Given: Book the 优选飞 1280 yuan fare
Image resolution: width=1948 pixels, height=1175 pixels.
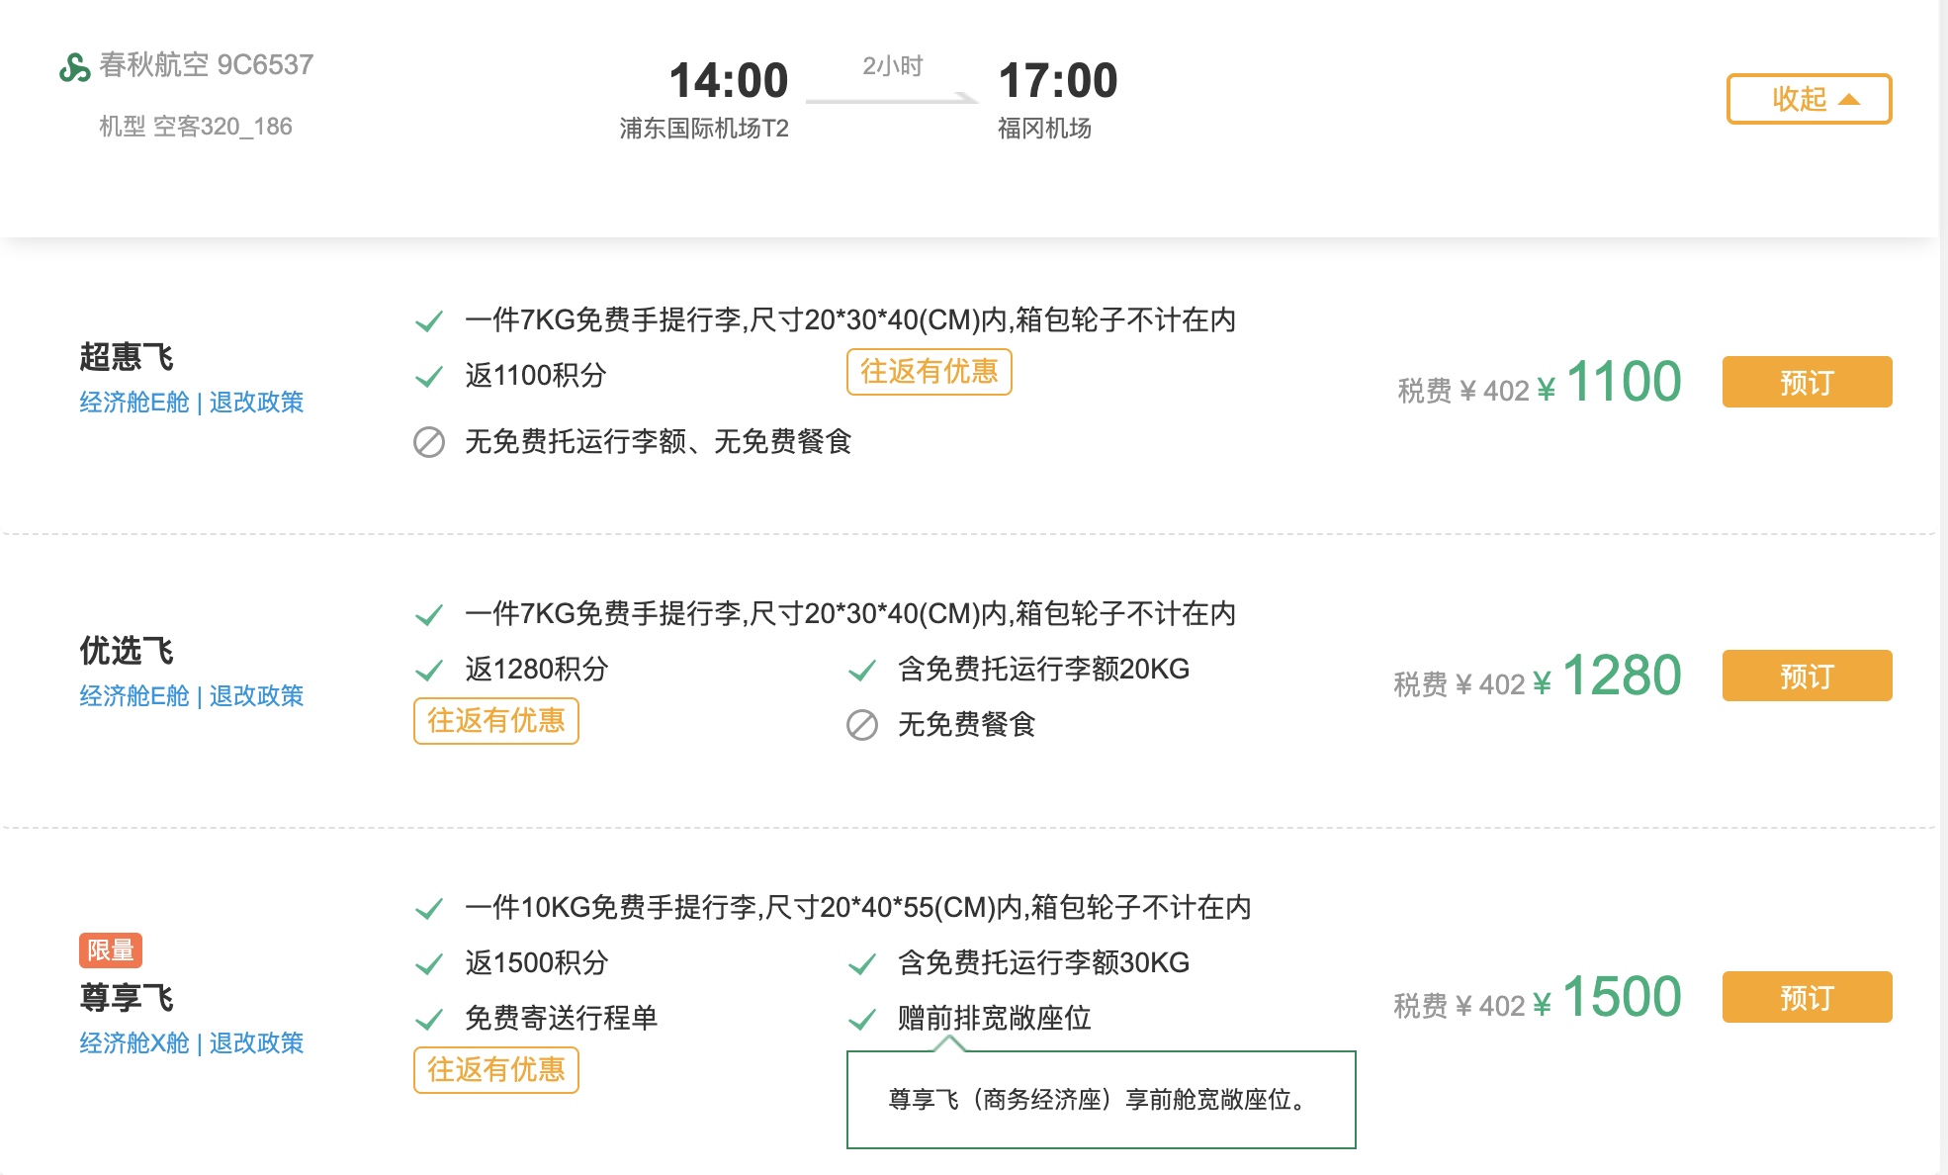Looking at the screenshot, I should [1807, 676].
